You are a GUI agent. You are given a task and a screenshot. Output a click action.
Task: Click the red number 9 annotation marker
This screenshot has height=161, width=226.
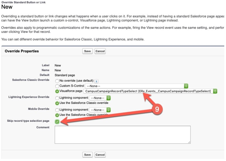point(156,109)
